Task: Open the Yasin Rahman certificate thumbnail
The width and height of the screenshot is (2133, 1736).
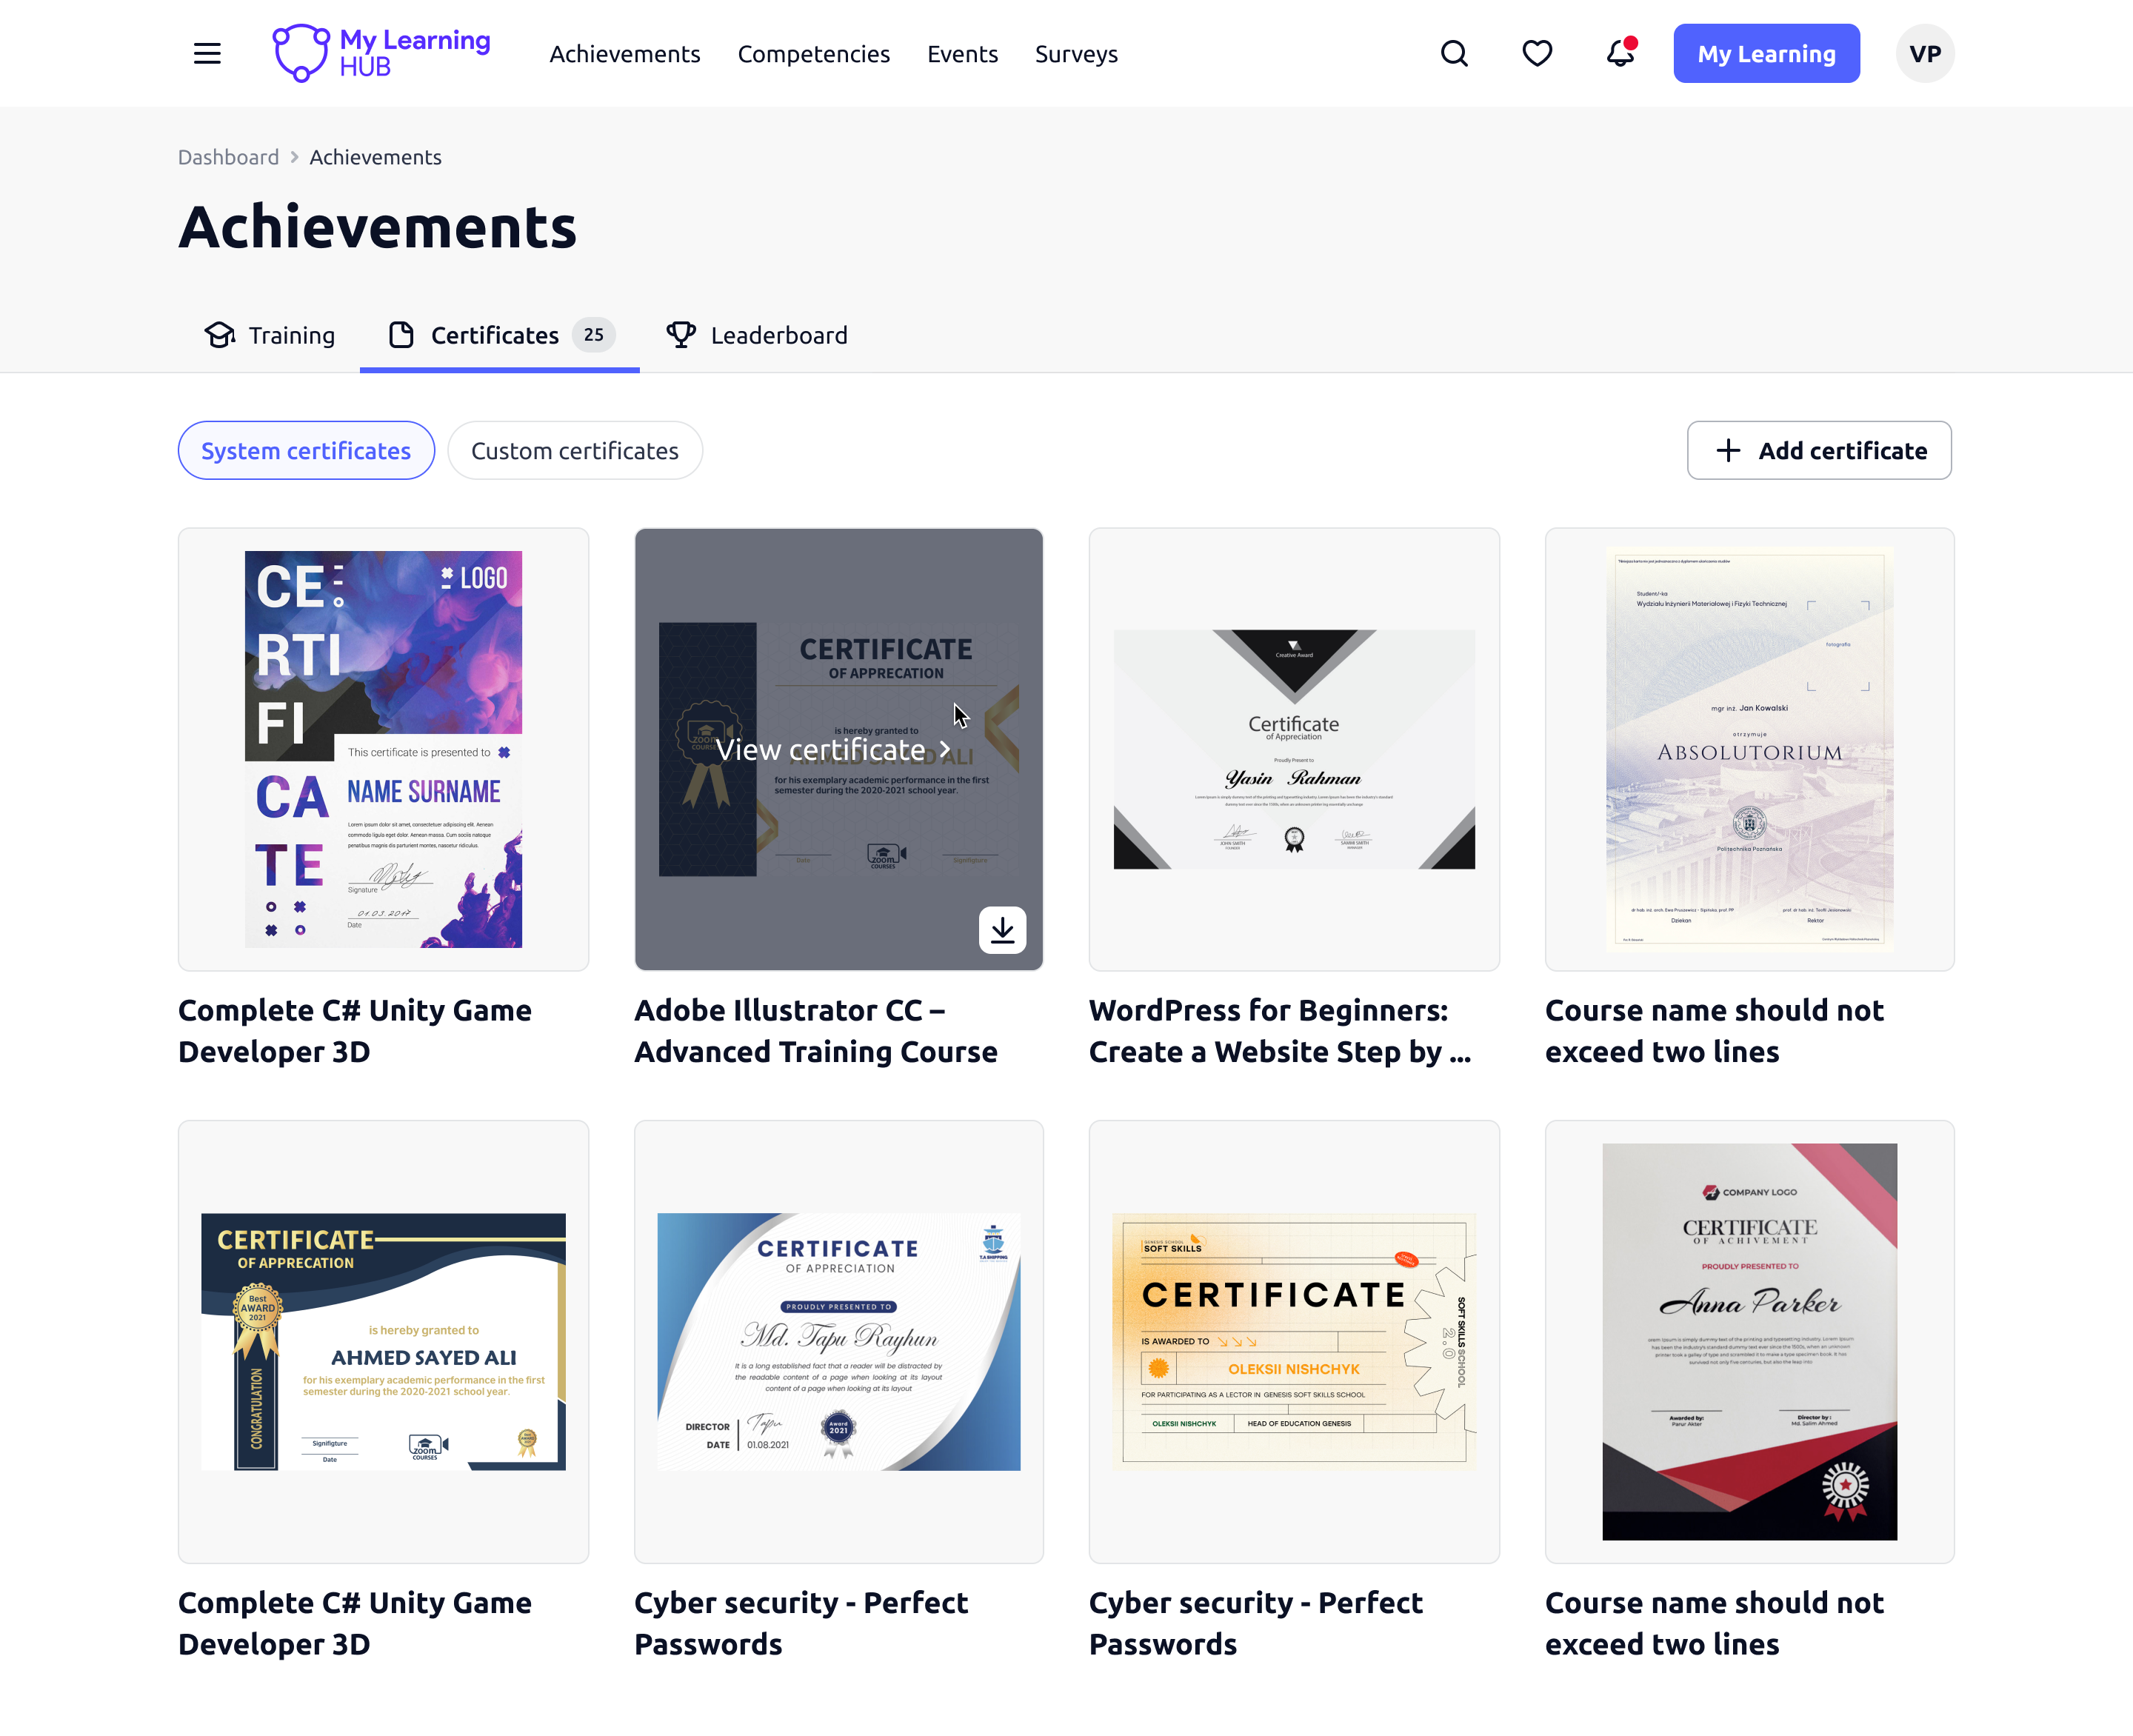Action: [1294, 749]
